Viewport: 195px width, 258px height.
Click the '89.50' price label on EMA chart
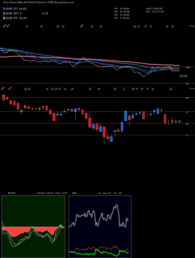(184, 76)
